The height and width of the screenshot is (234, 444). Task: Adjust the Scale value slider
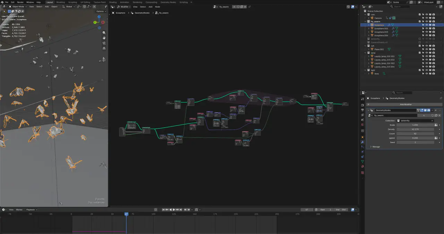click(415, 125)
